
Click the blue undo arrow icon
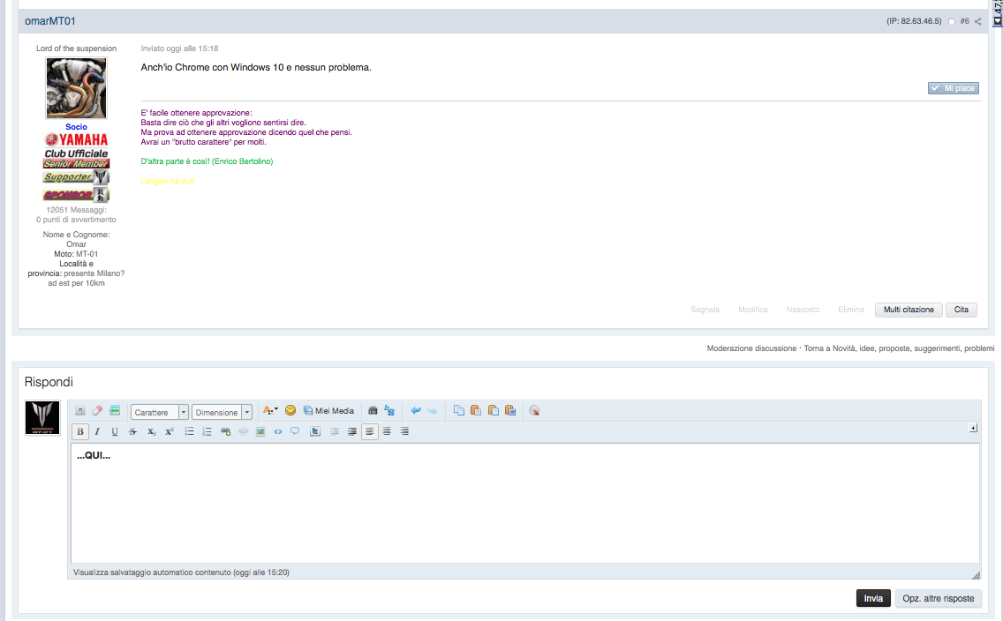(416, 411)
